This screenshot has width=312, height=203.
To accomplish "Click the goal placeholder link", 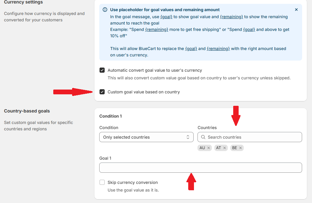I will pos(166,17).
